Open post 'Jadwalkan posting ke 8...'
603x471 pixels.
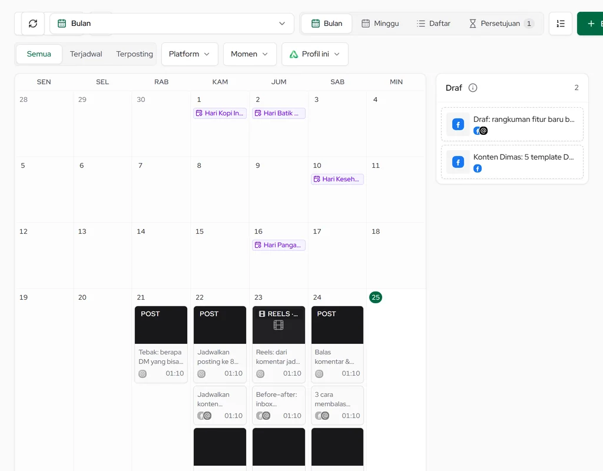(220, 344)
